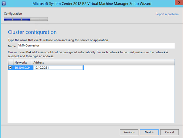Close the Setup Wizard window

tap(179, 2)
